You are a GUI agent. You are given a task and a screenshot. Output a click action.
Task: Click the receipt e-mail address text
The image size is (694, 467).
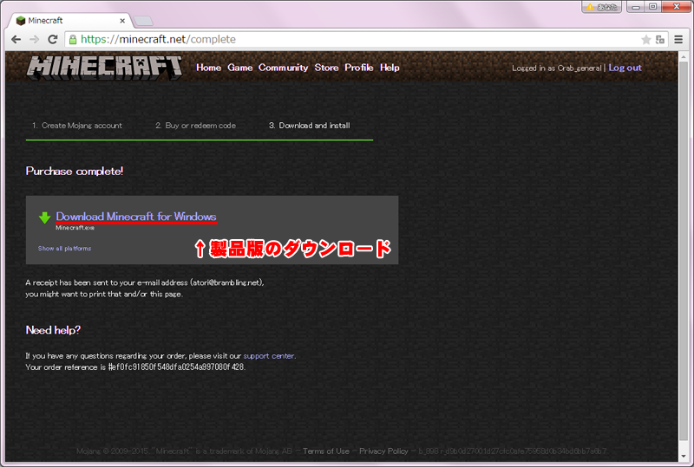(226, 282)
